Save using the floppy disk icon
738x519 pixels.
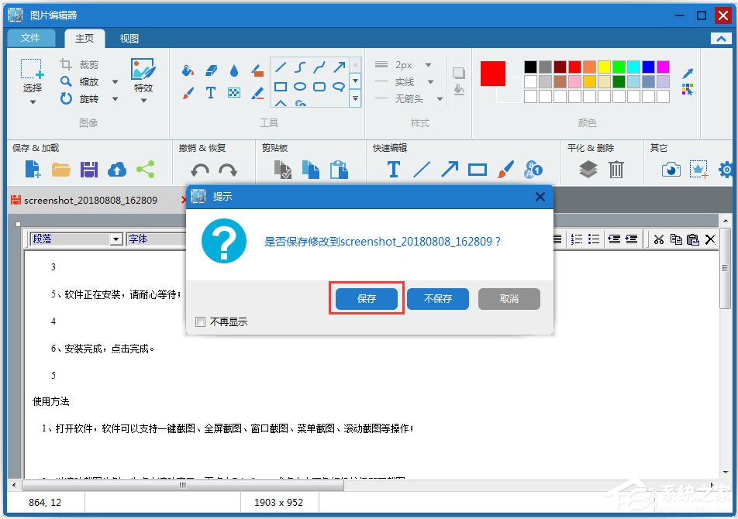pos(89,169)
